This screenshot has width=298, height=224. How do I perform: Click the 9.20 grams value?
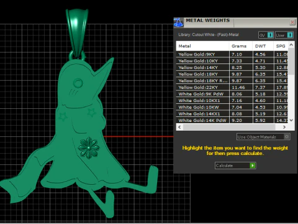237,121
